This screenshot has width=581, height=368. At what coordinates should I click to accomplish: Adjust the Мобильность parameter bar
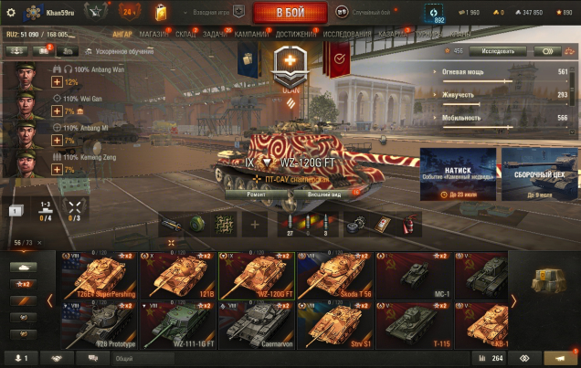click(x=505, y=127)
